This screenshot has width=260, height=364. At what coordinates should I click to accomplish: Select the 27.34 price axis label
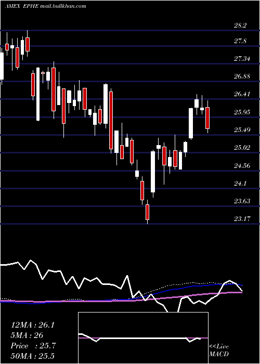click(x=242, y=58)
